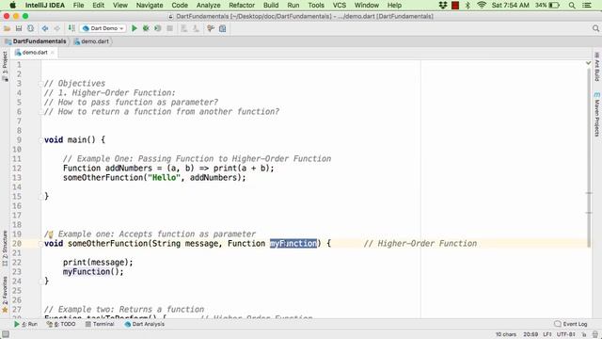
Task: Navigate forward with the toolbar arrow
Action: pyautogui.click(x=56, y=28)
